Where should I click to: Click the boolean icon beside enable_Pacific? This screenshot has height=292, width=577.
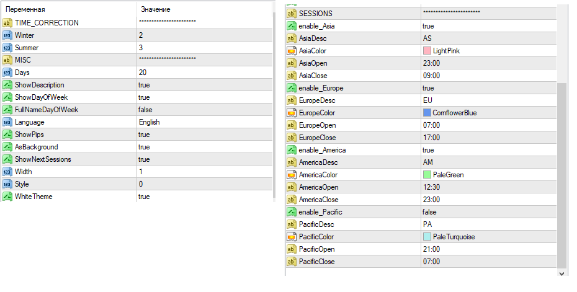pyautogui.click(x=292, y=212)
